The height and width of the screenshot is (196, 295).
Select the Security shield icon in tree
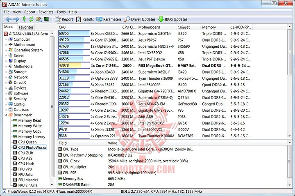tap(11, 99)
